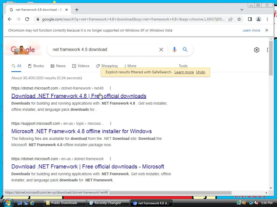Open search Tools options

point(183,66)
